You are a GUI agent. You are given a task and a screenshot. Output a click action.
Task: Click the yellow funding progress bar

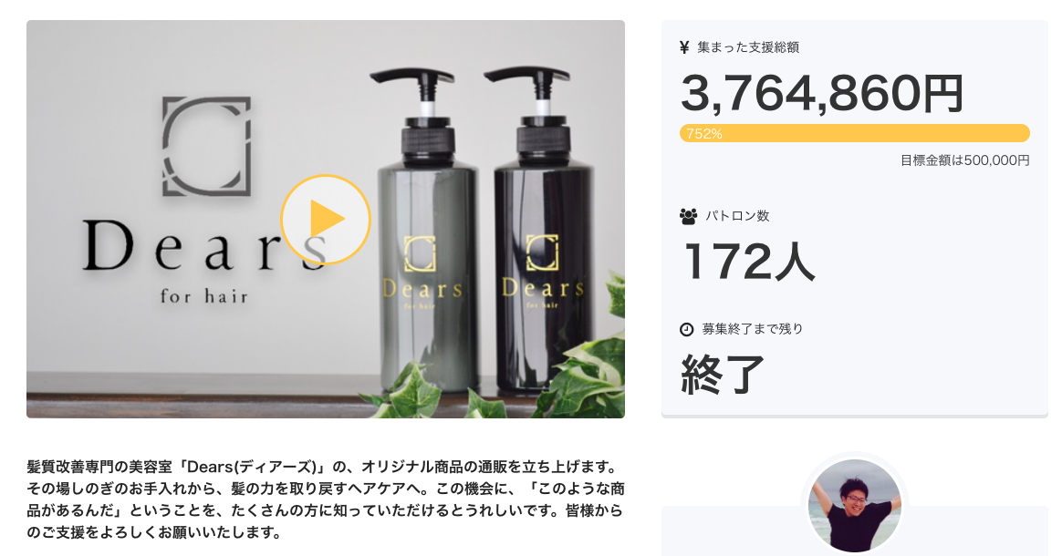[855, 133]
